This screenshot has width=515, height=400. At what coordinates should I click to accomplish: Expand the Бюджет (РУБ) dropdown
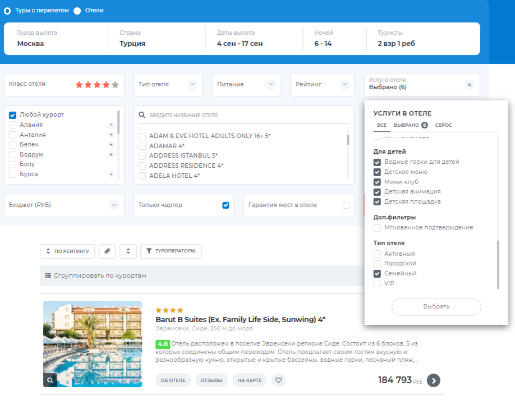tap(64, 205)
